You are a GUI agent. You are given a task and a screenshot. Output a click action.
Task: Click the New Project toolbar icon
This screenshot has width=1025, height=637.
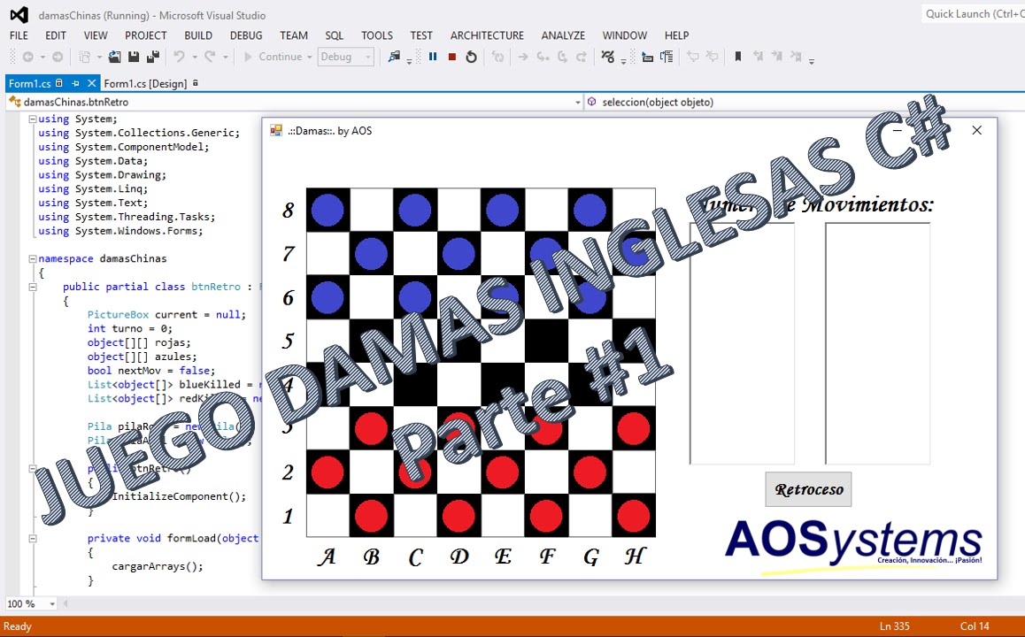[x=84, y=57]
